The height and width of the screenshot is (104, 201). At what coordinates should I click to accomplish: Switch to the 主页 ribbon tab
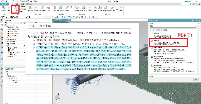pos(11,4)
